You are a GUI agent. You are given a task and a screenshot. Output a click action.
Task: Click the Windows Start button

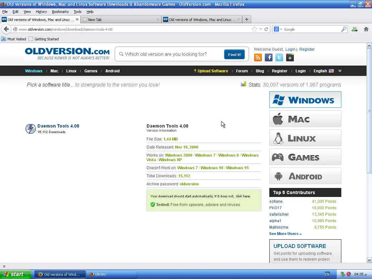pos(15,274)
